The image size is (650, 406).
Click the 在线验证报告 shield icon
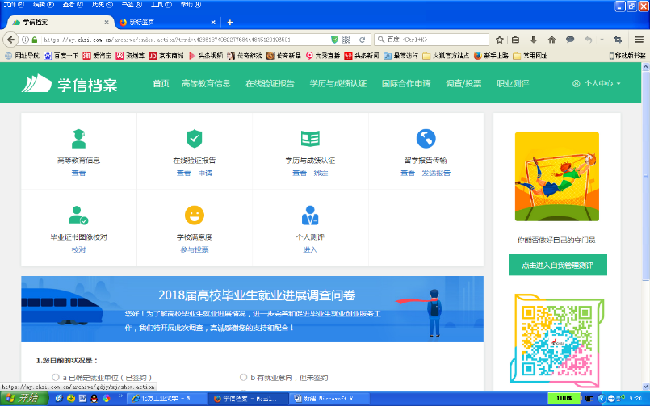click(x=194, y=138)
